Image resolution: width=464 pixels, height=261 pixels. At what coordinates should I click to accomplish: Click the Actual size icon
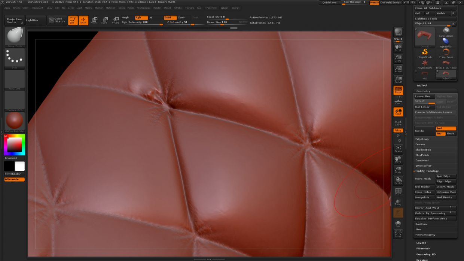click(x=398, y=69)
